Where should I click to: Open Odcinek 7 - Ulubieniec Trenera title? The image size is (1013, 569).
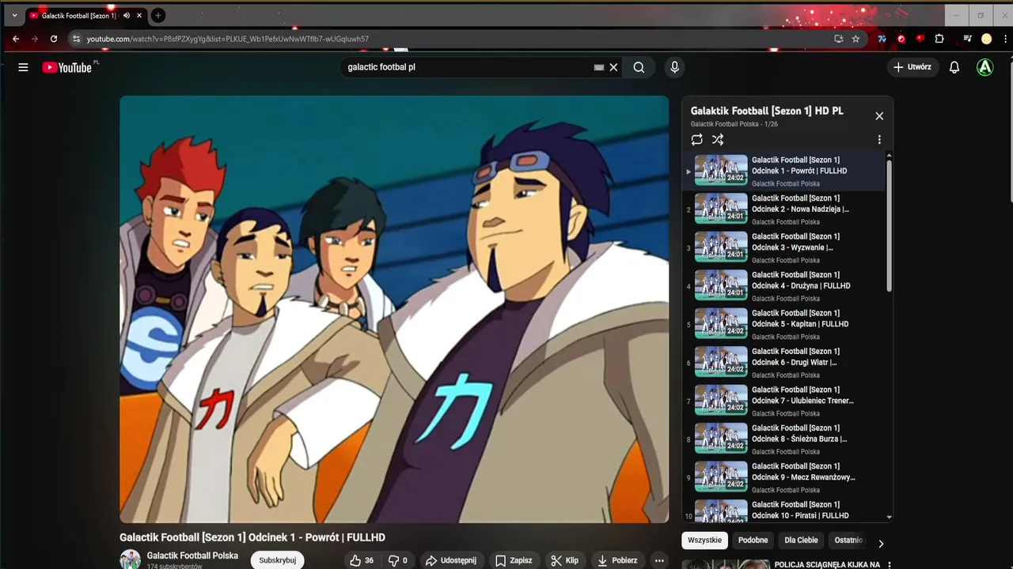click(x=802, y=395)
